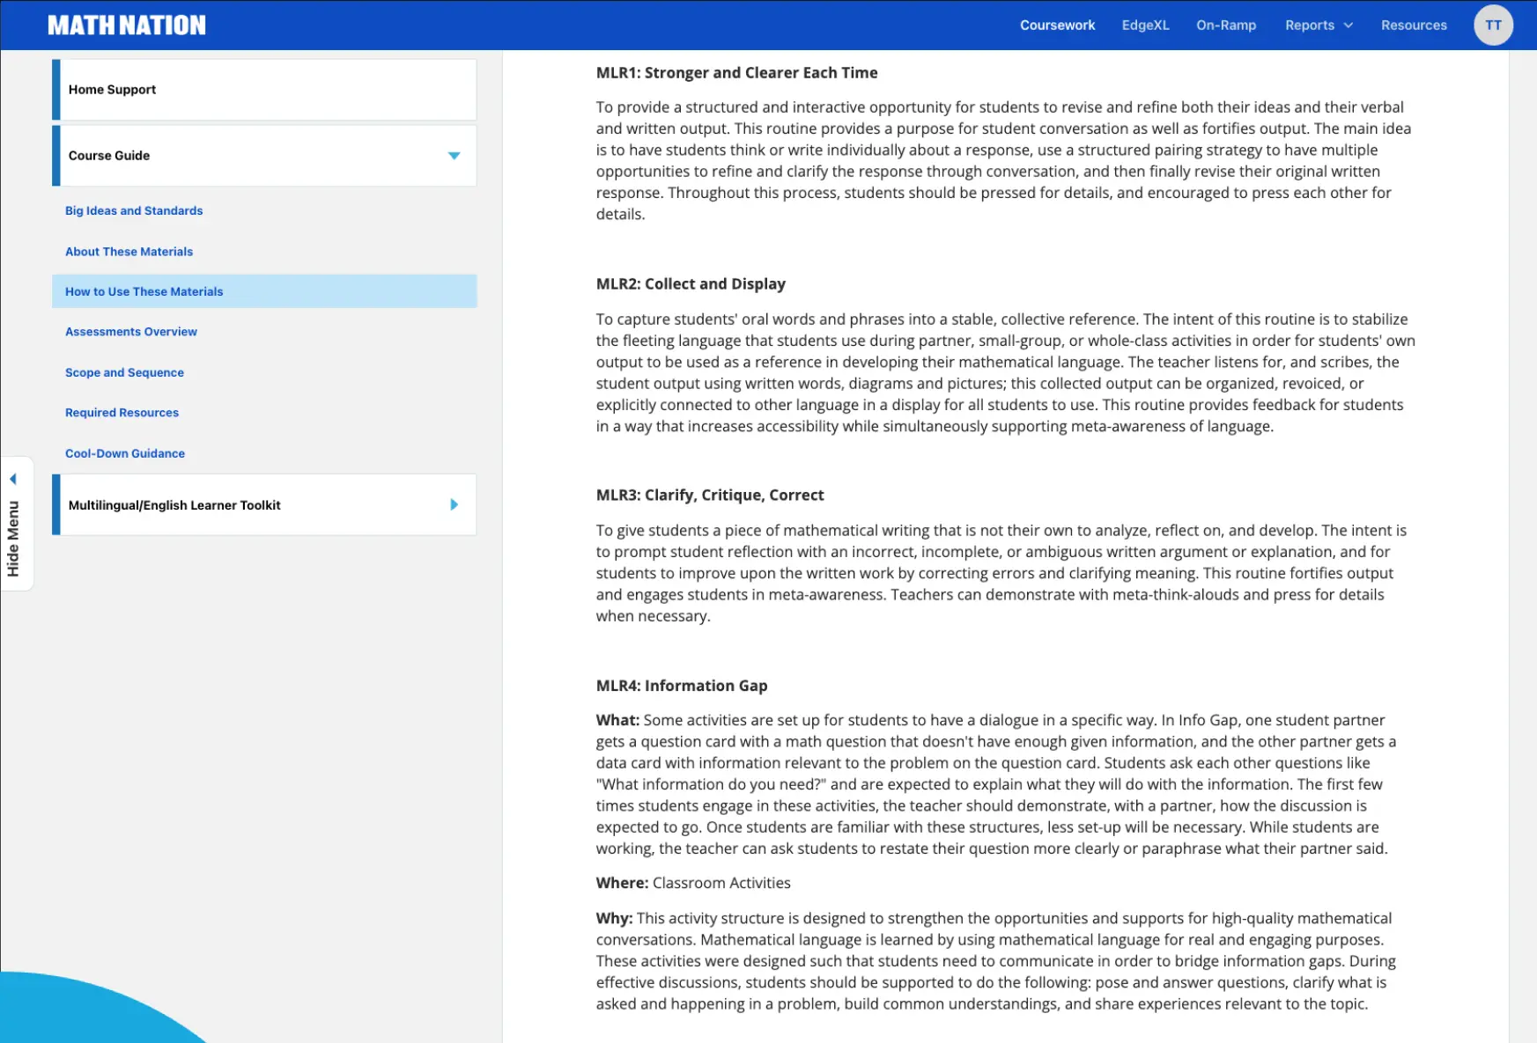Click the Hide Menu collapse arrow
Image resolution: width=1537 pixels, height=1043 pixels.
13,479
